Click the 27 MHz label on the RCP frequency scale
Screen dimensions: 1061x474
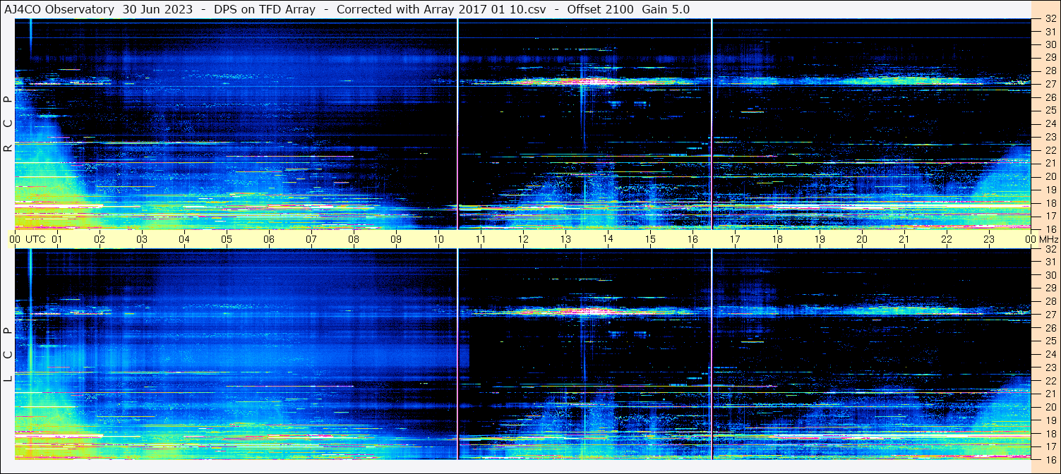click(1050, 84)
